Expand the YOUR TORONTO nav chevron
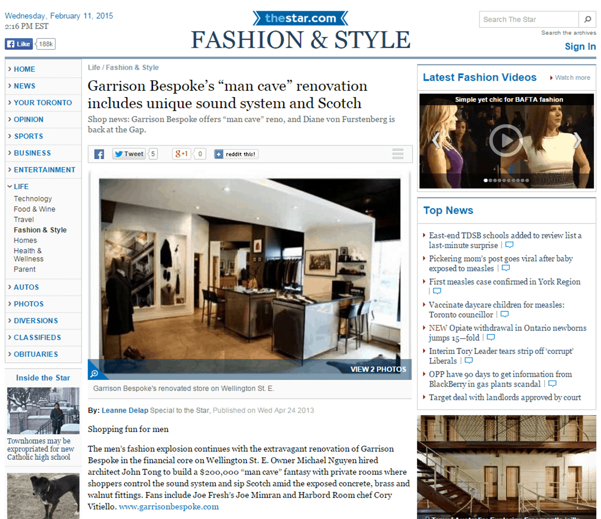The height and width of the screenshot is (519, 601). [x=10, y=102]
